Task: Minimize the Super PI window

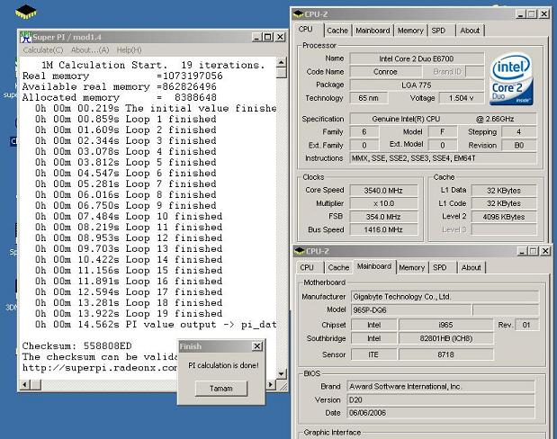Action: tap(256, 37)
